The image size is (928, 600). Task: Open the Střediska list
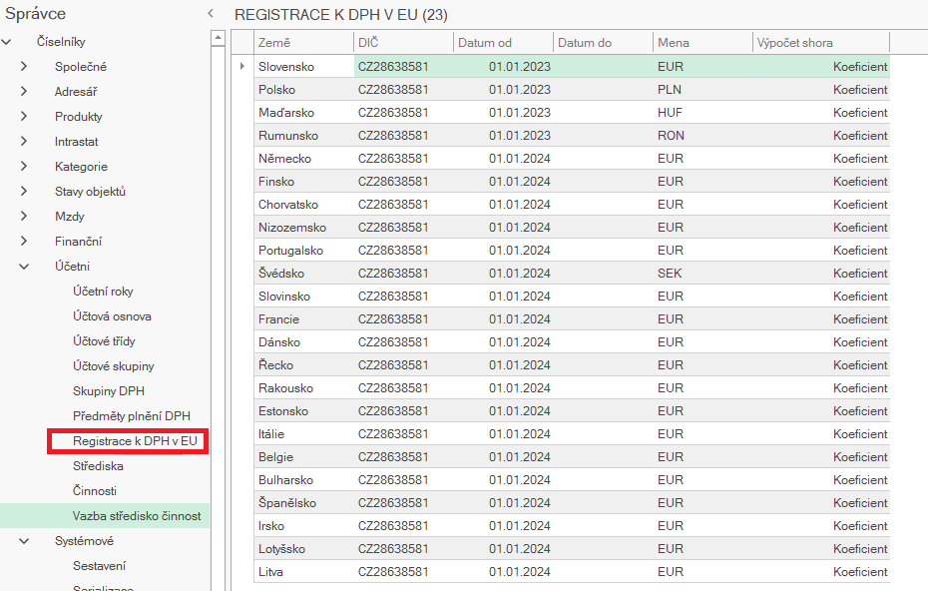point(98,466)
